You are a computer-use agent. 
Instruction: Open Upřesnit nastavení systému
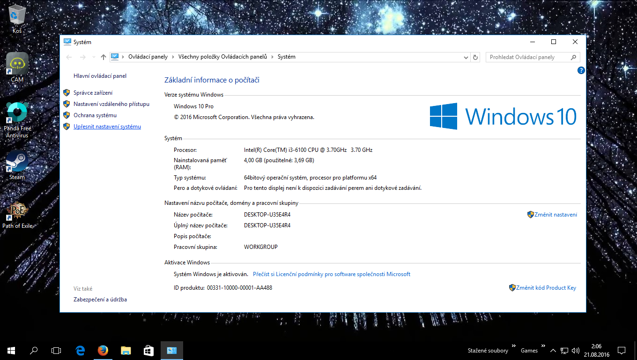(x=107, y=127)
